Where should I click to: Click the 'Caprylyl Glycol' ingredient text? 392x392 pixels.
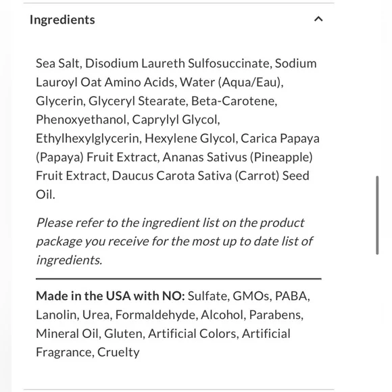coord(174,120)
